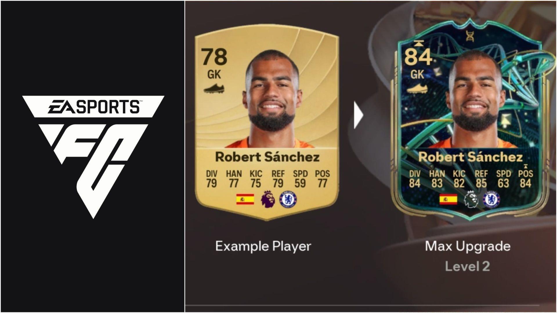
Task: Click the Max Upgrade label
Action: [x=468, y=246]
